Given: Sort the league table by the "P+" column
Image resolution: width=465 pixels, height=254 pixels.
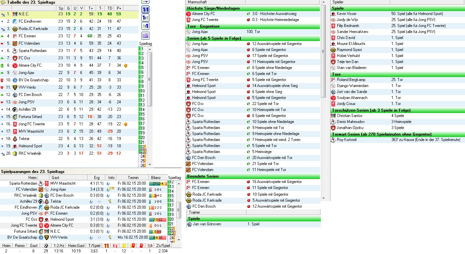Looking at the screenshot, I should (118, 8).
